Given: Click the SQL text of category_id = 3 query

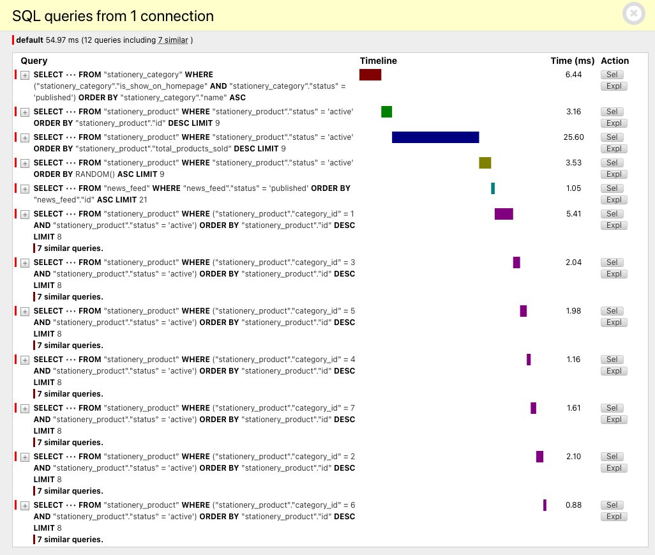Looking at the screenshot, I should point(192,273).
